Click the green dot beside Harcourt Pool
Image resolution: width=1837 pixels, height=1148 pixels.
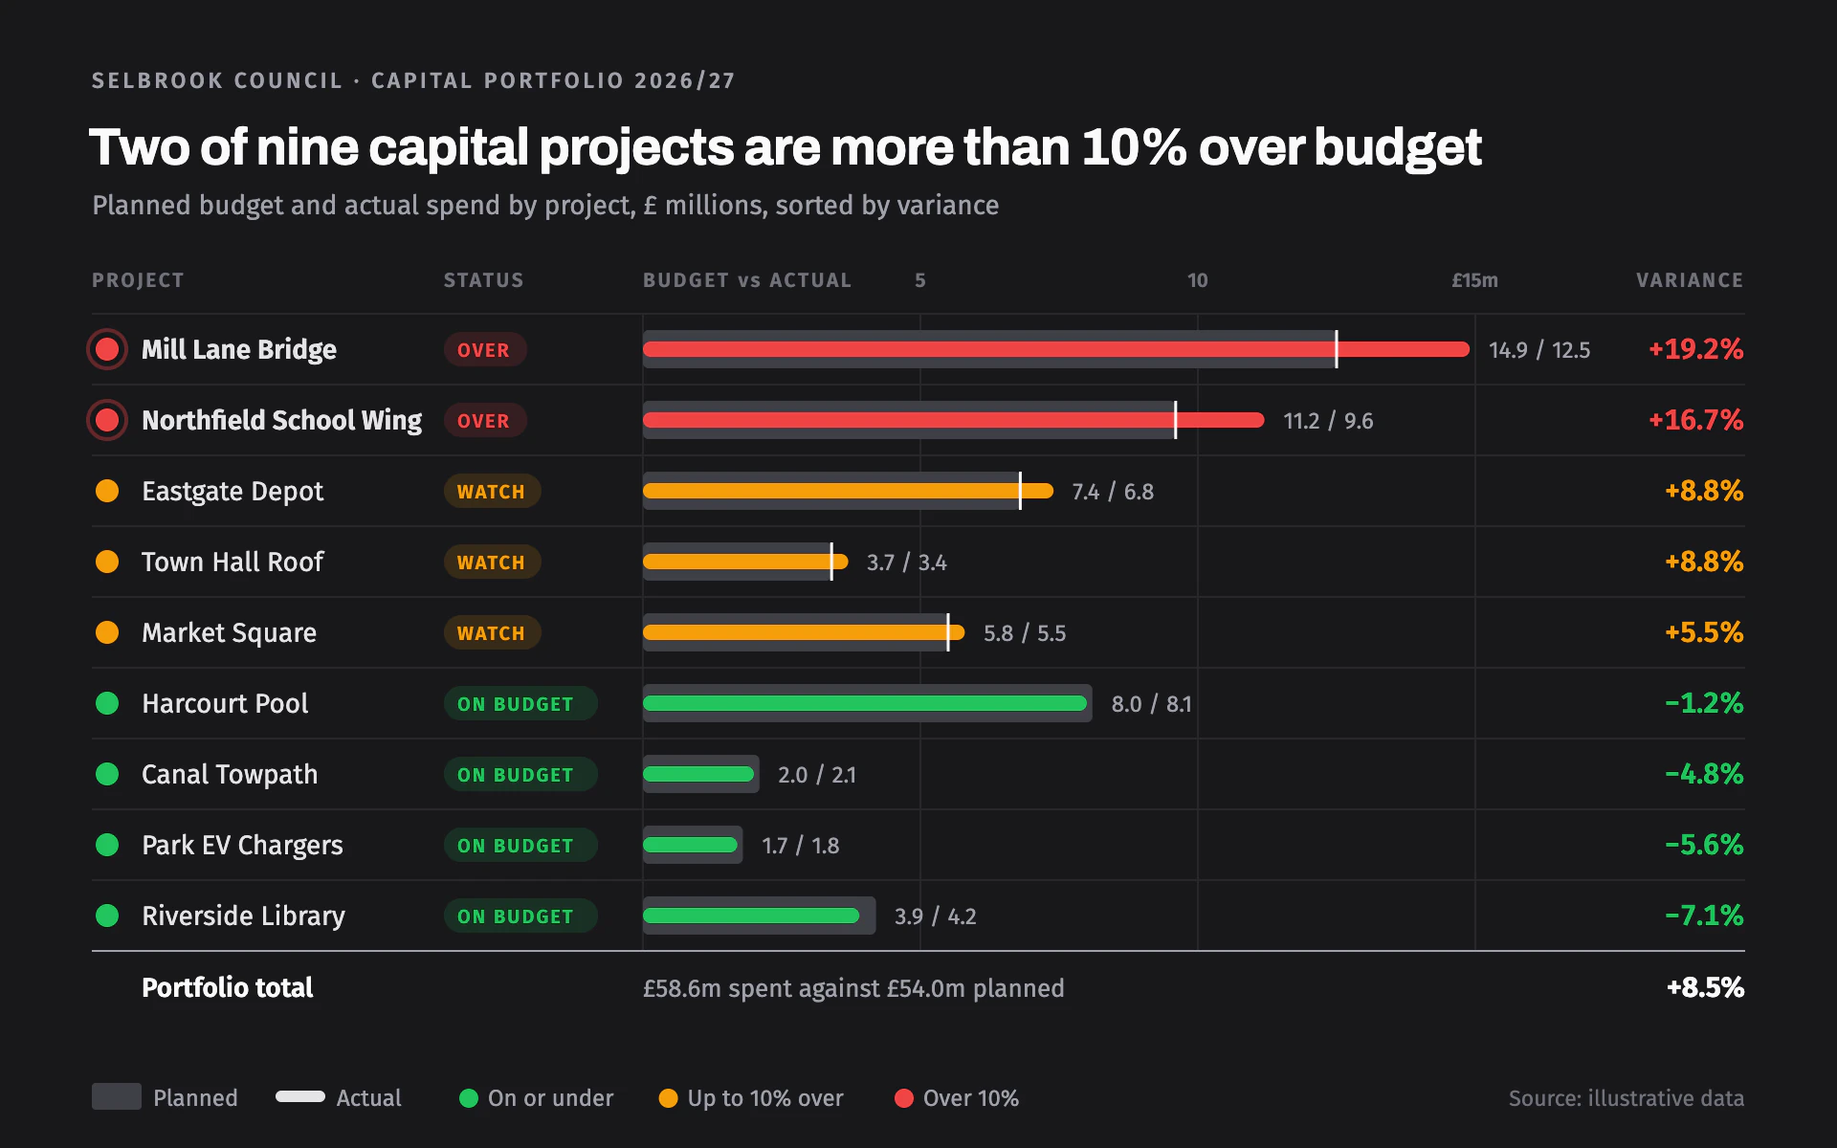tap(107, 703)
